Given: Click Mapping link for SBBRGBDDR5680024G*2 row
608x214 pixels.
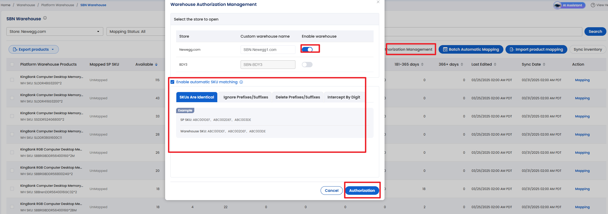Looking at the screenshot, I should [582, 171].
